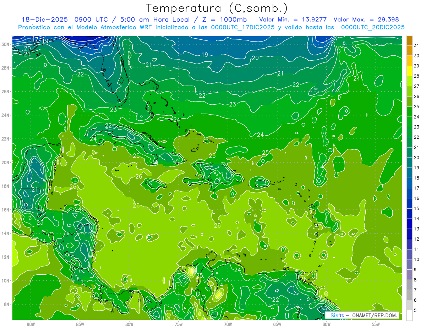Viewport: 426px width, 329px height.
Task: Click the '65W' longitude axis label
Action: click(277, 324)
